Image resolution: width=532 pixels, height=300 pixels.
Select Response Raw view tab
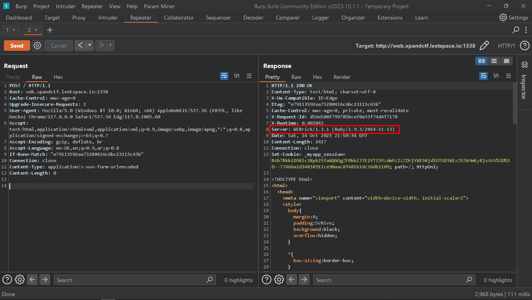(297, 77)
